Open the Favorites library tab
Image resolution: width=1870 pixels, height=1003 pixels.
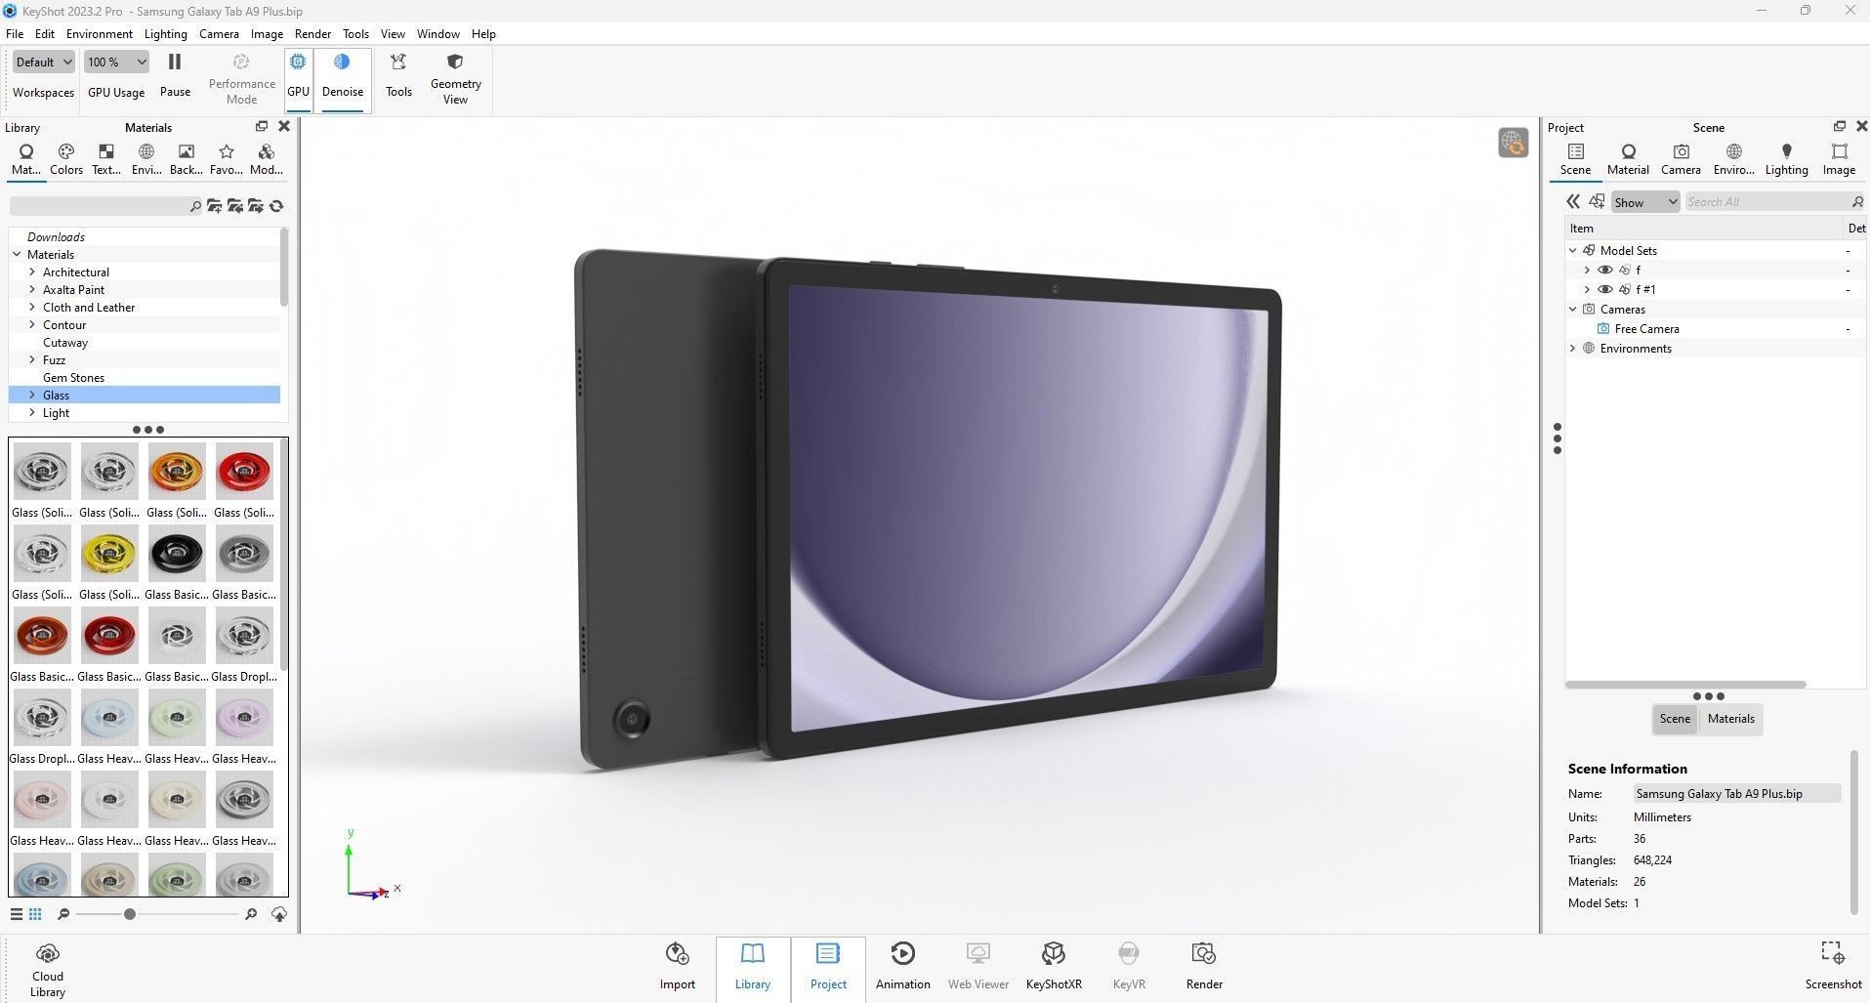pos(227,159)
